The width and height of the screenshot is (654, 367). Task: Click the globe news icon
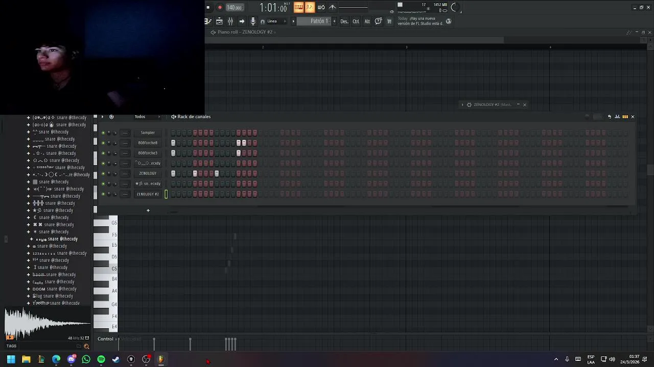[449, 21]
